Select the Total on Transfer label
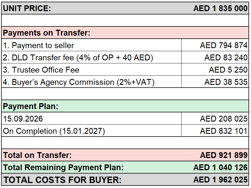 (37, 155)
